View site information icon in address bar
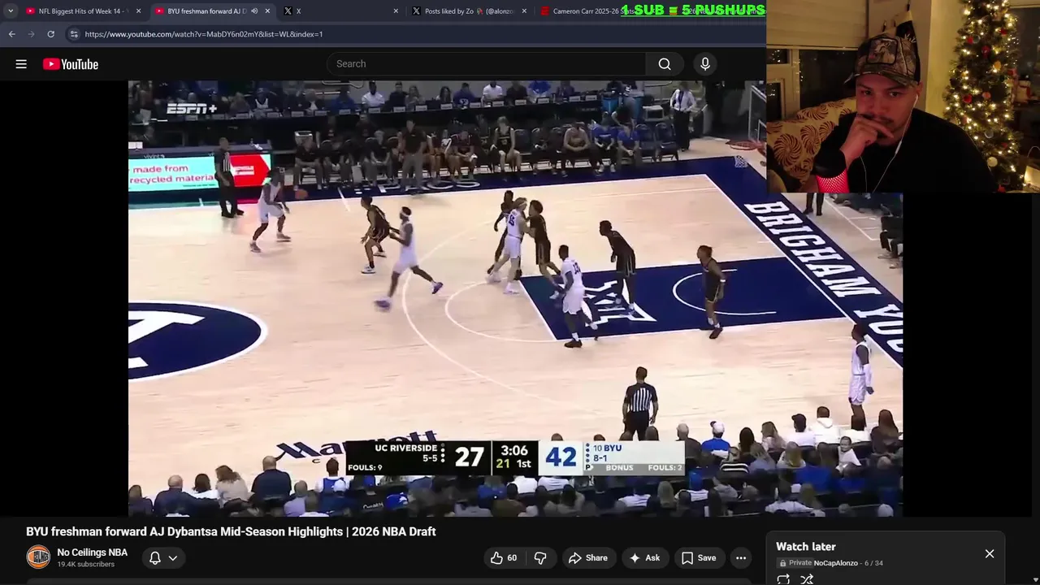The image size is (1040, 585). [74, 34]
